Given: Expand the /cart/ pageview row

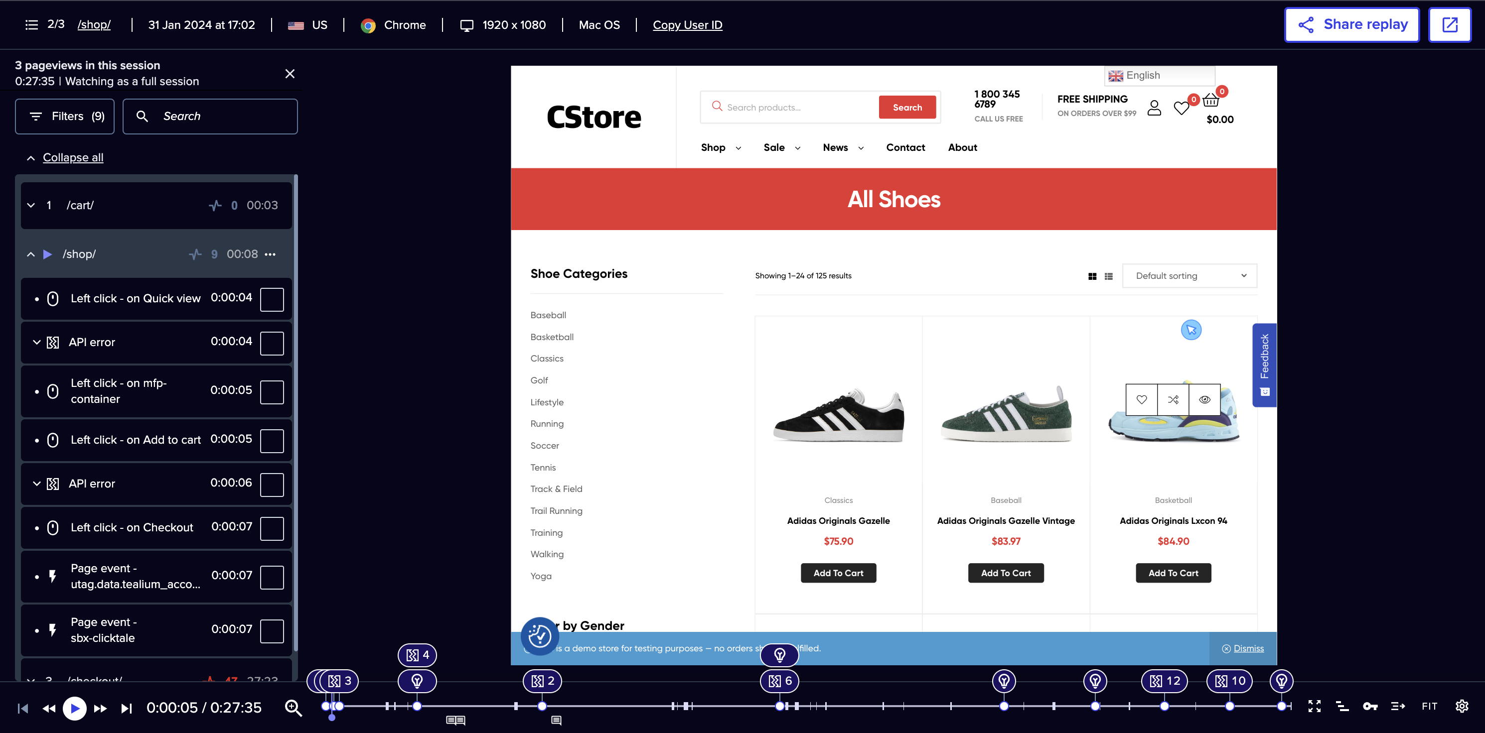Looking at the screenshot, I should click(x=31, y=205).
